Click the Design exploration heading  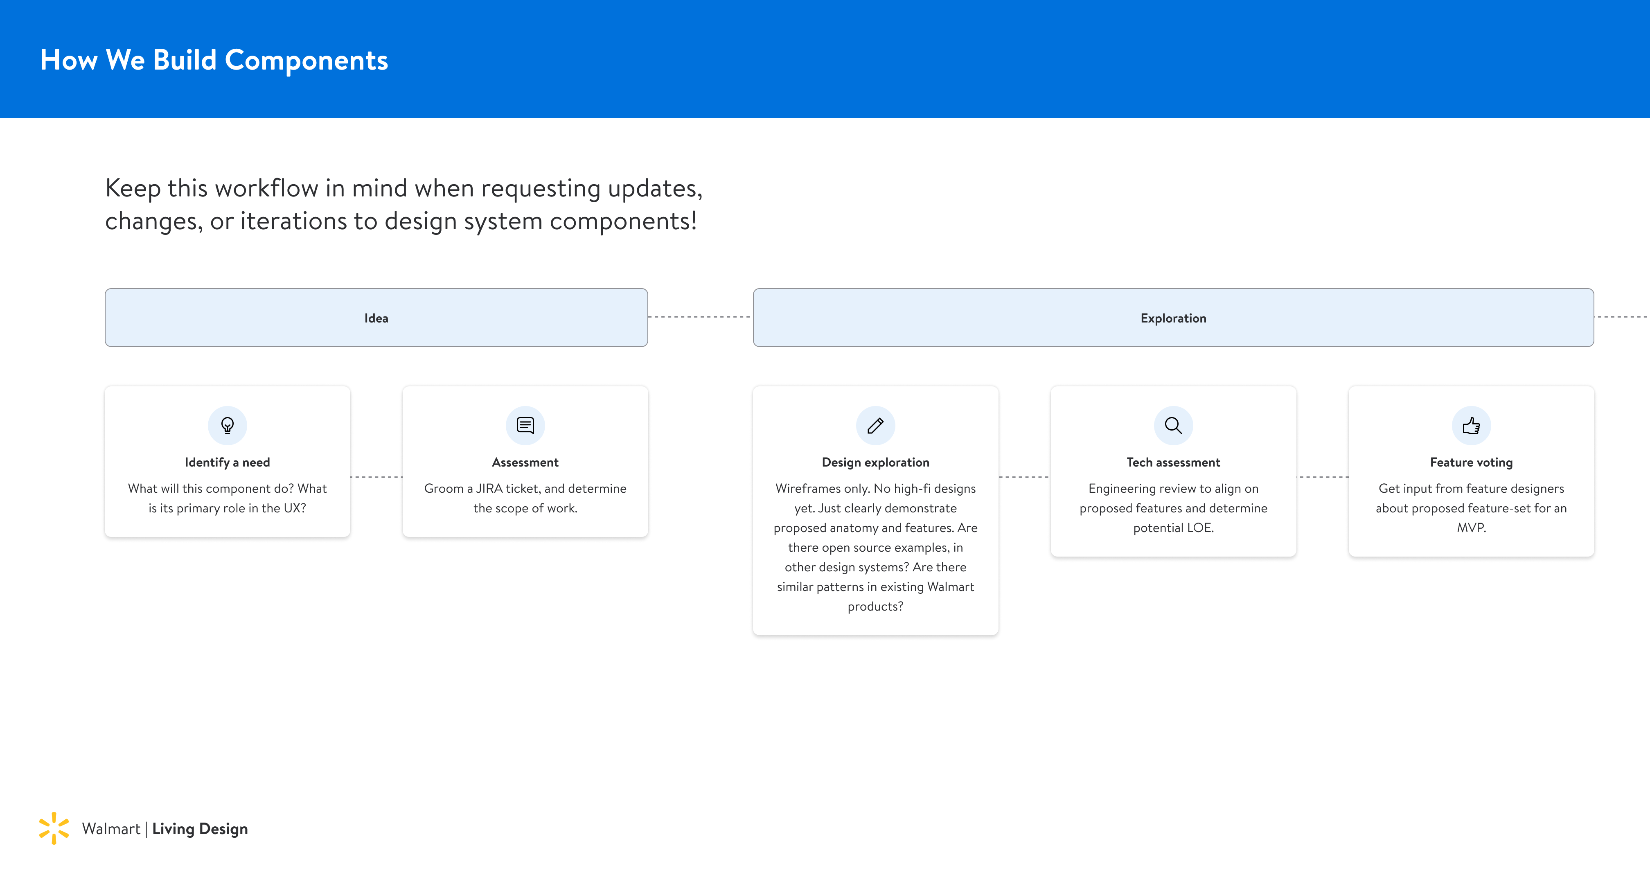875,462
